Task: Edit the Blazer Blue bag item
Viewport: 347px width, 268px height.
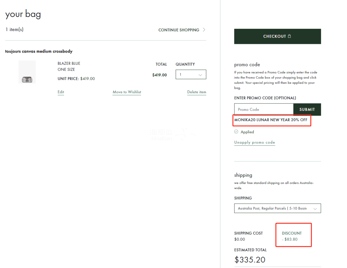Action: [61, 92]
